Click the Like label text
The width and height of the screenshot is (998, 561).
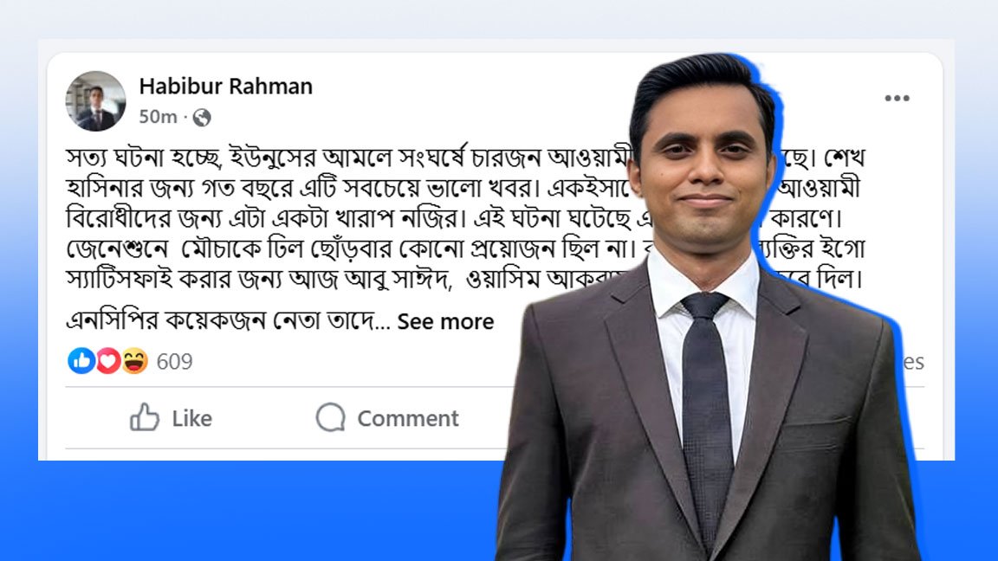[x=191, y=418]
